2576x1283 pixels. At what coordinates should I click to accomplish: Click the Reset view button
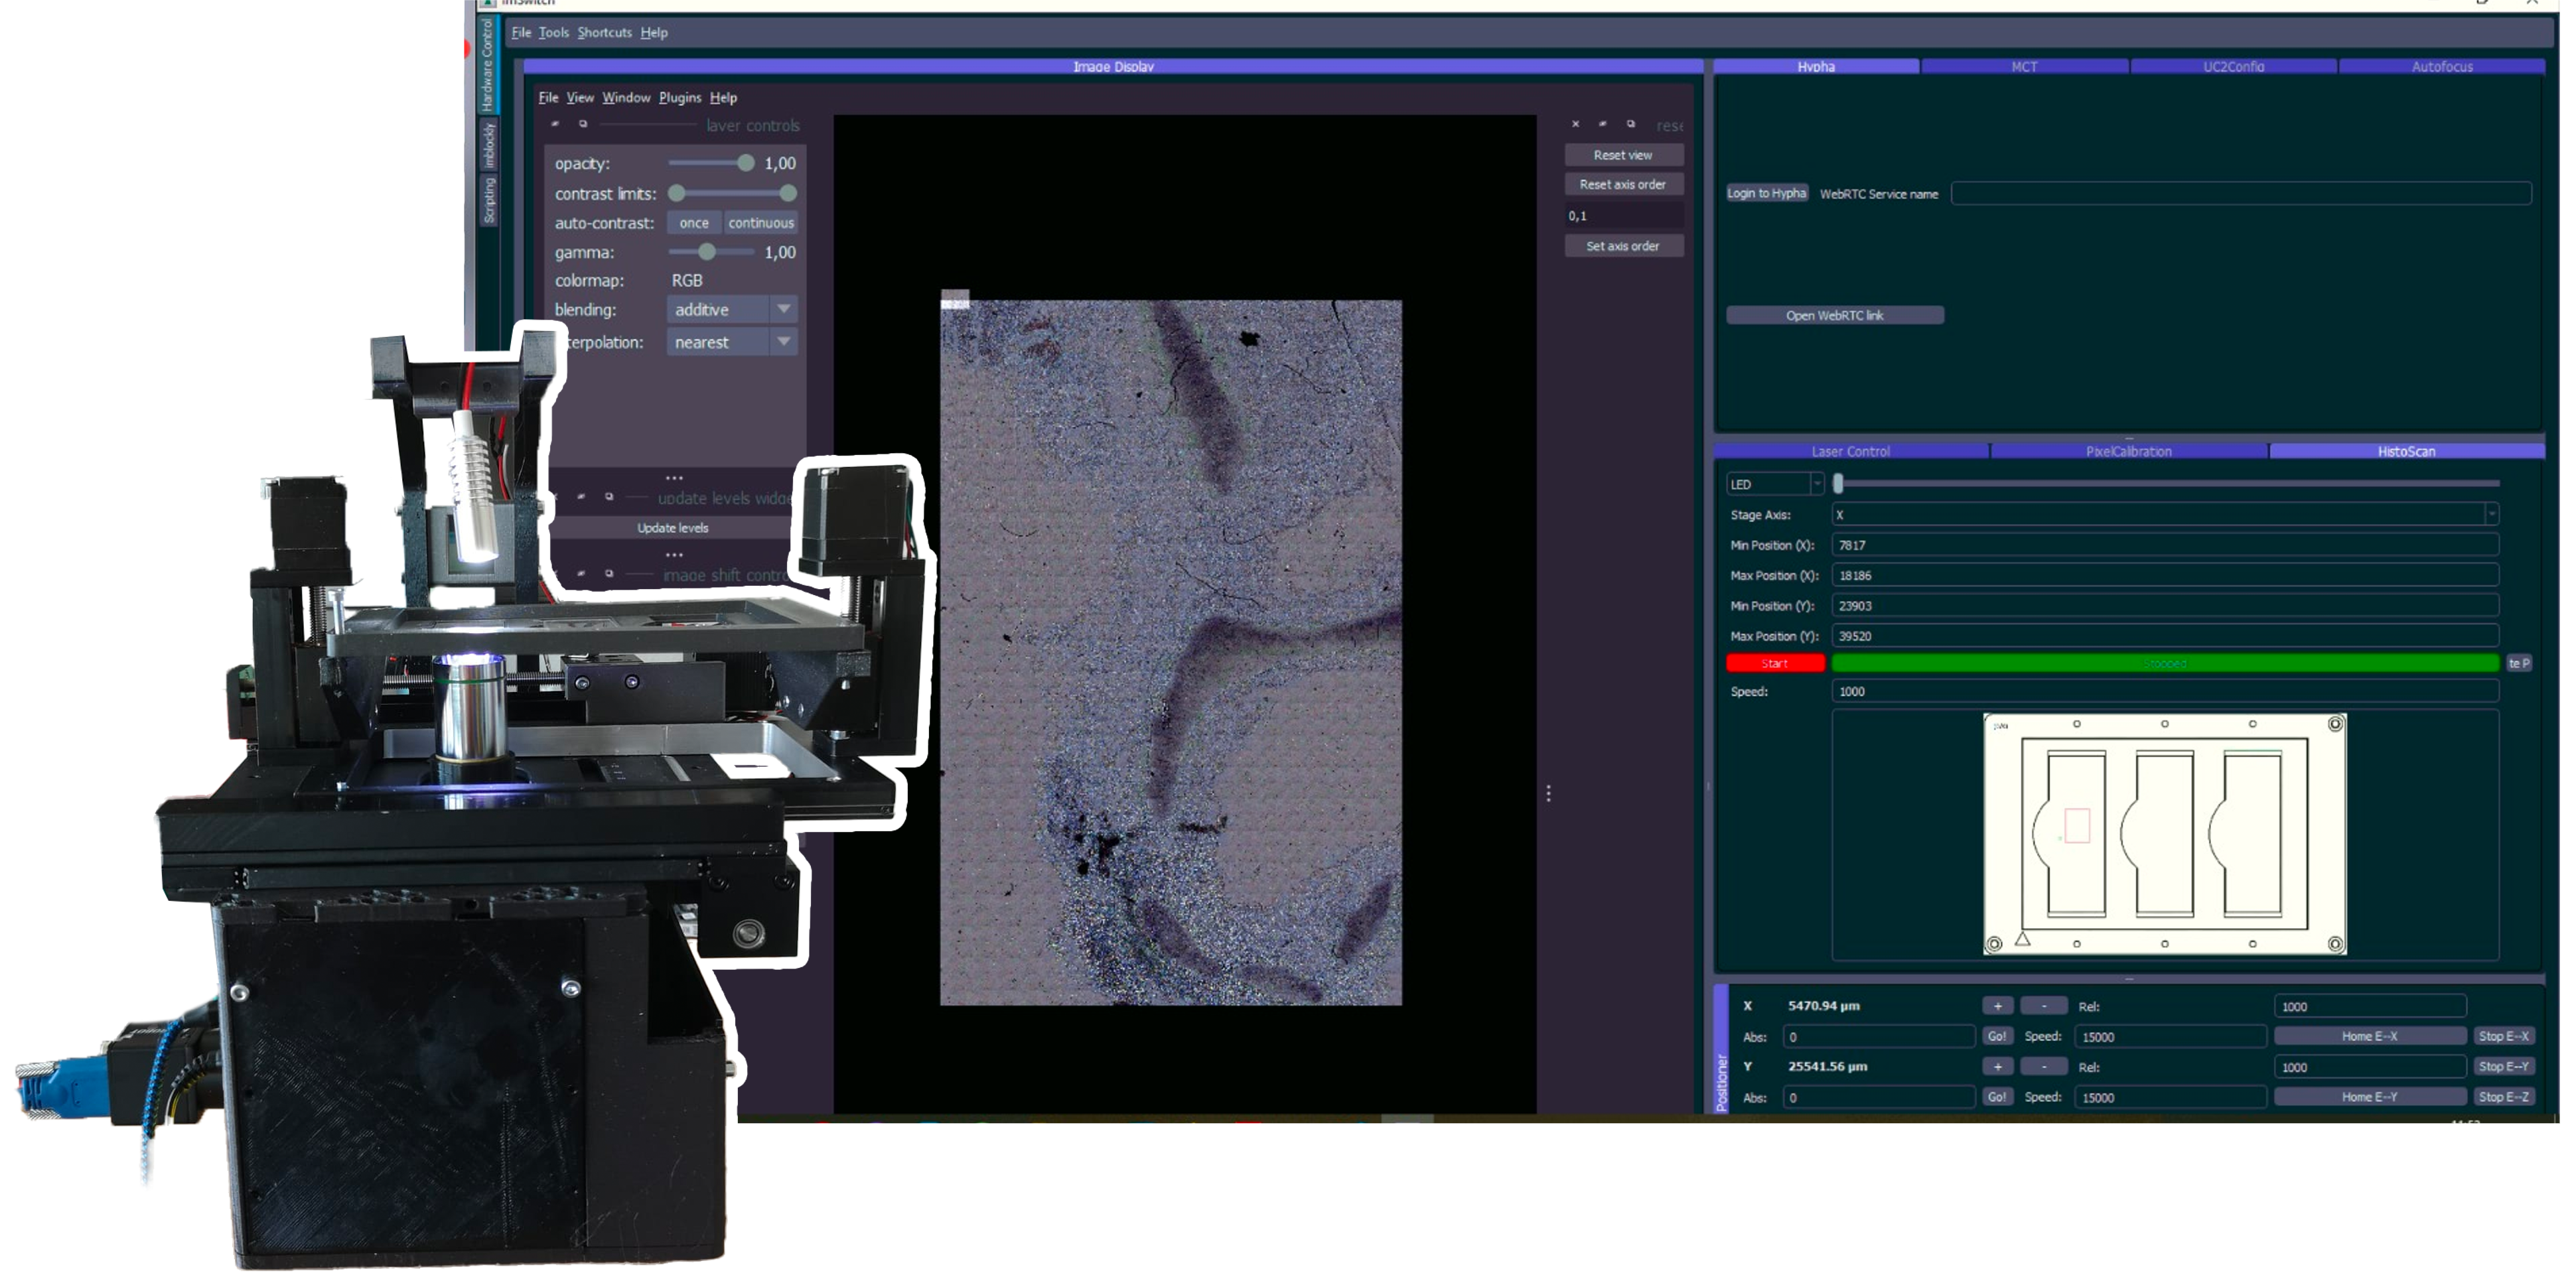coord(1622,155)
